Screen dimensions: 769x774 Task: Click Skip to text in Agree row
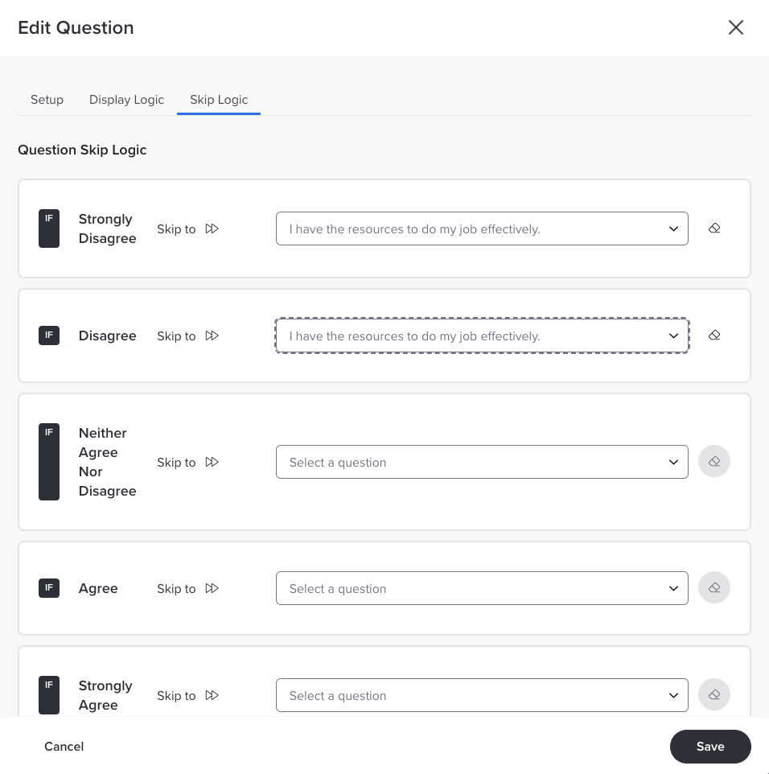click(176, 589)
